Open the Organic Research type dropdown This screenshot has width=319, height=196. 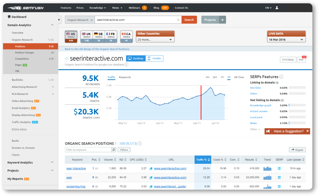(x=80, y=20)
